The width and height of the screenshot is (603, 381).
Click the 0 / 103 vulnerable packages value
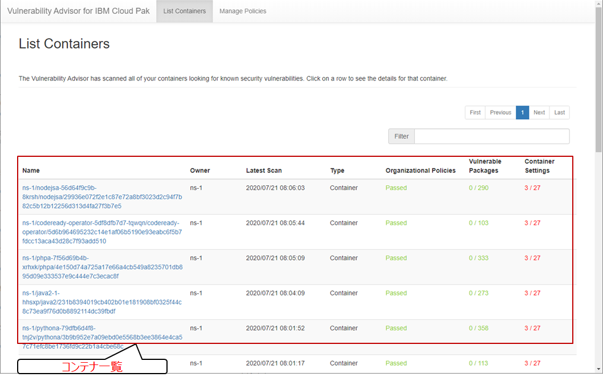click(478, 223)
